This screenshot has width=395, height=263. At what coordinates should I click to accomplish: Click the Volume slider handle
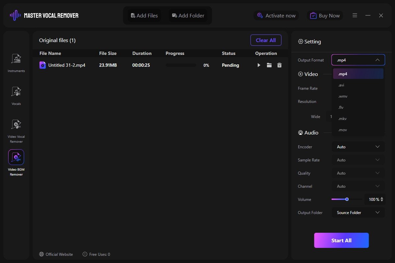(347, 199)
